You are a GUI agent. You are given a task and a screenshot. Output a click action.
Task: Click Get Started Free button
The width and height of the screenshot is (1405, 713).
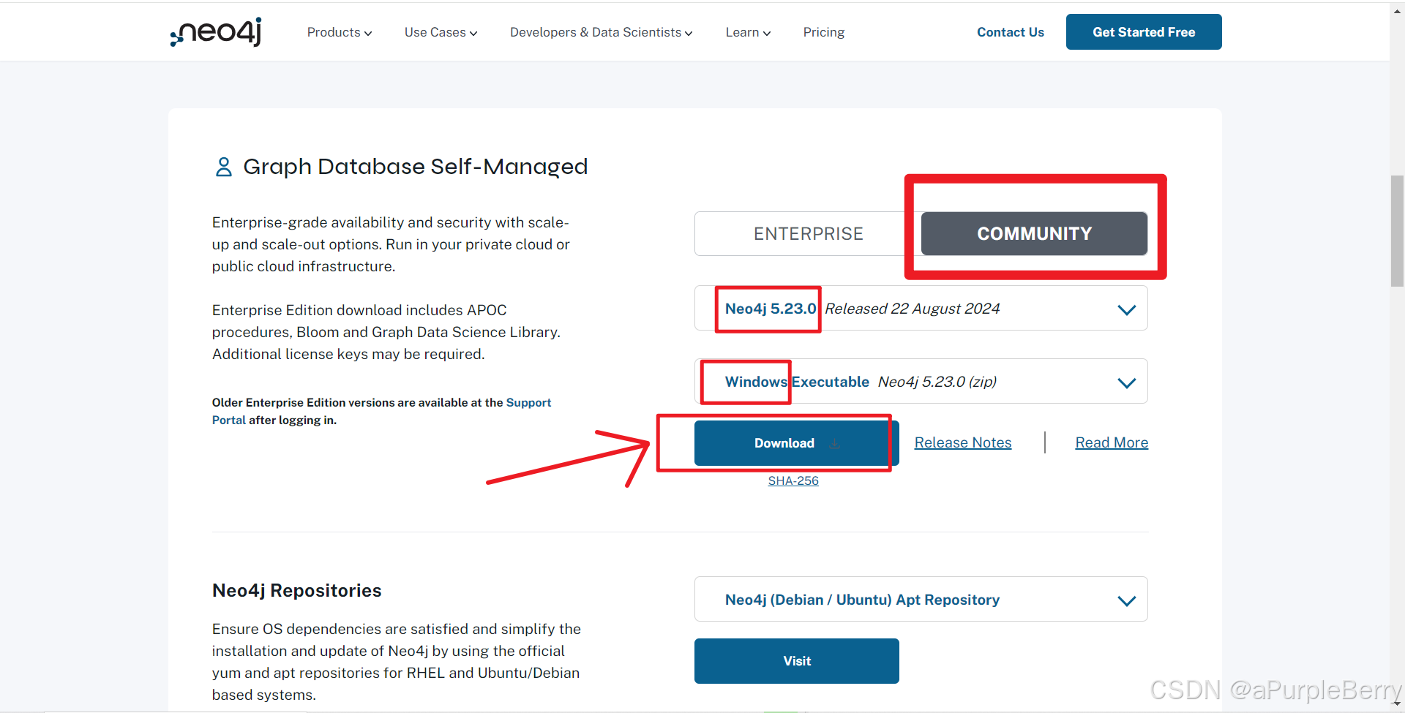(1144, 32)
